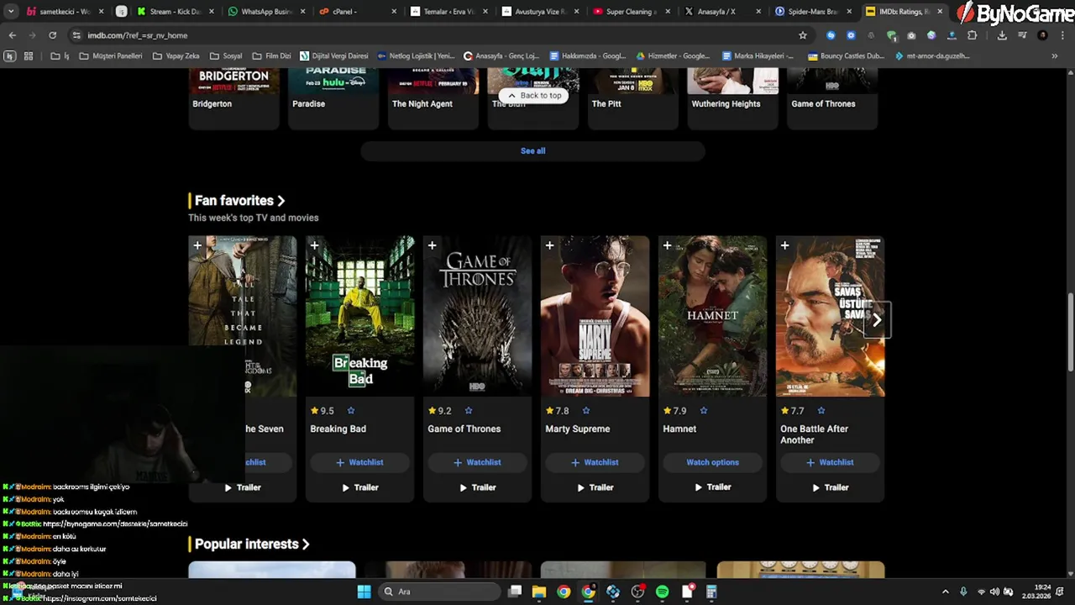Switch to the Super Cleaning YouTube tab

pyautogui.click(x=631, y=12)
